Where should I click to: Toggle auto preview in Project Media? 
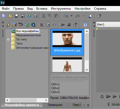point(75,25)
